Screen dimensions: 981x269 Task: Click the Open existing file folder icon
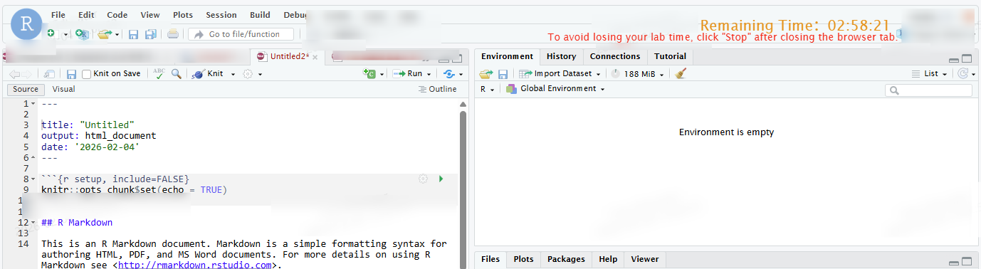105,33
